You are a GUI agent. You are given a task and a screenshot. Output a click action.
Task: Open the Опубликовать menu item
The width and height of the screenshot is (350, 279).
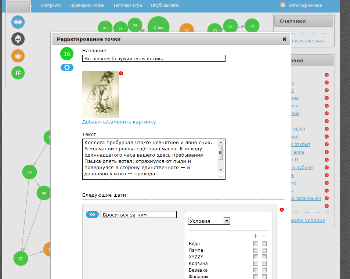click(165, 6)
